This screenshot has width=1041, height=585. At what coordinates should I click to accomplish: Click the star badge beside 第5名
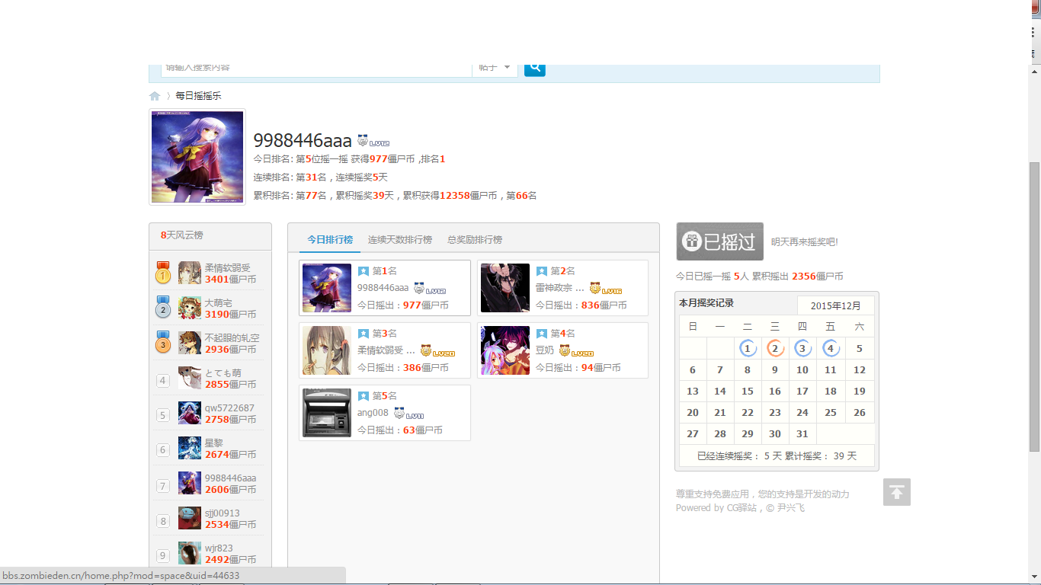[x=363, y=396]
